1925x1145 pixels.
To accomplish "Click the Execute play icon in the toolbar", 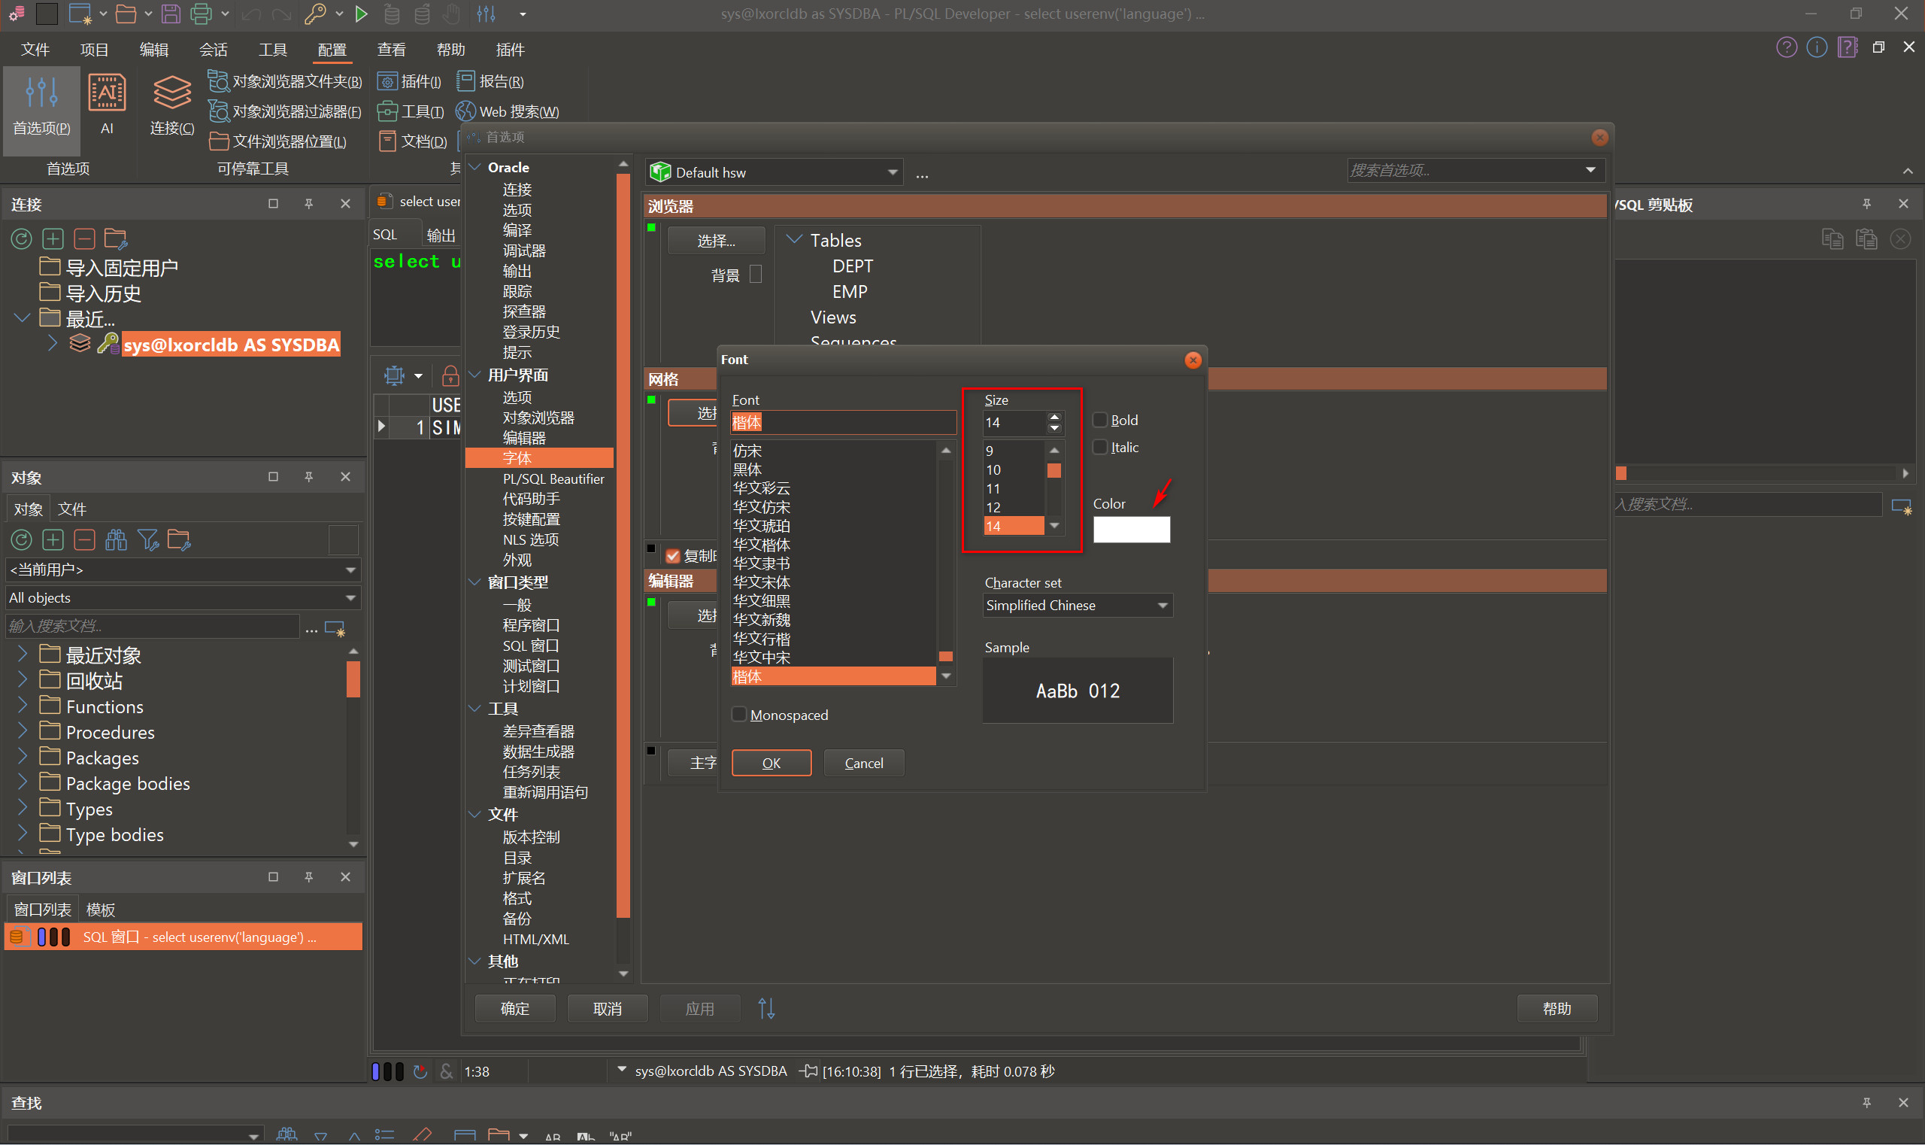I will pyautogui.click(x=361, y=14).
